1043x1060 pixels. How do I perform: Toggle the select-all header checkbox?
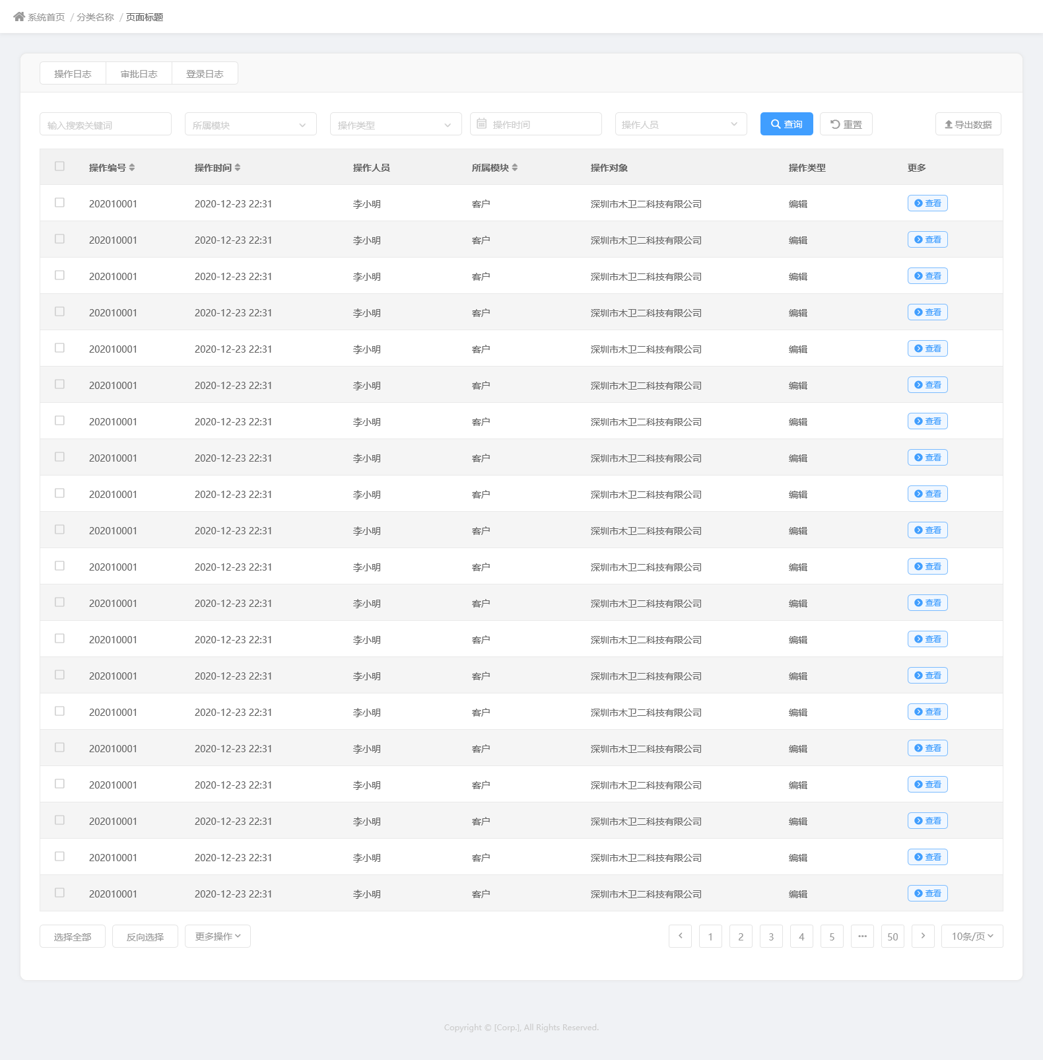(59, 166)
